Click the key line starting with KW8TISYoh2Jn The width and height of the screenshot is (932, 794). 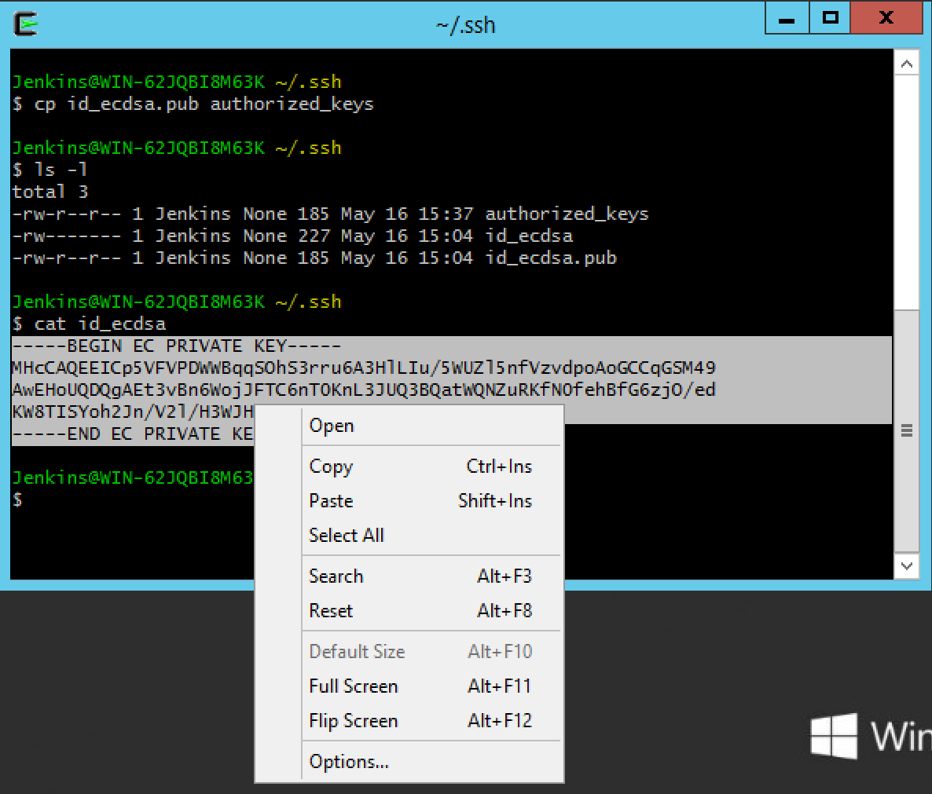(x=133, y=412)
